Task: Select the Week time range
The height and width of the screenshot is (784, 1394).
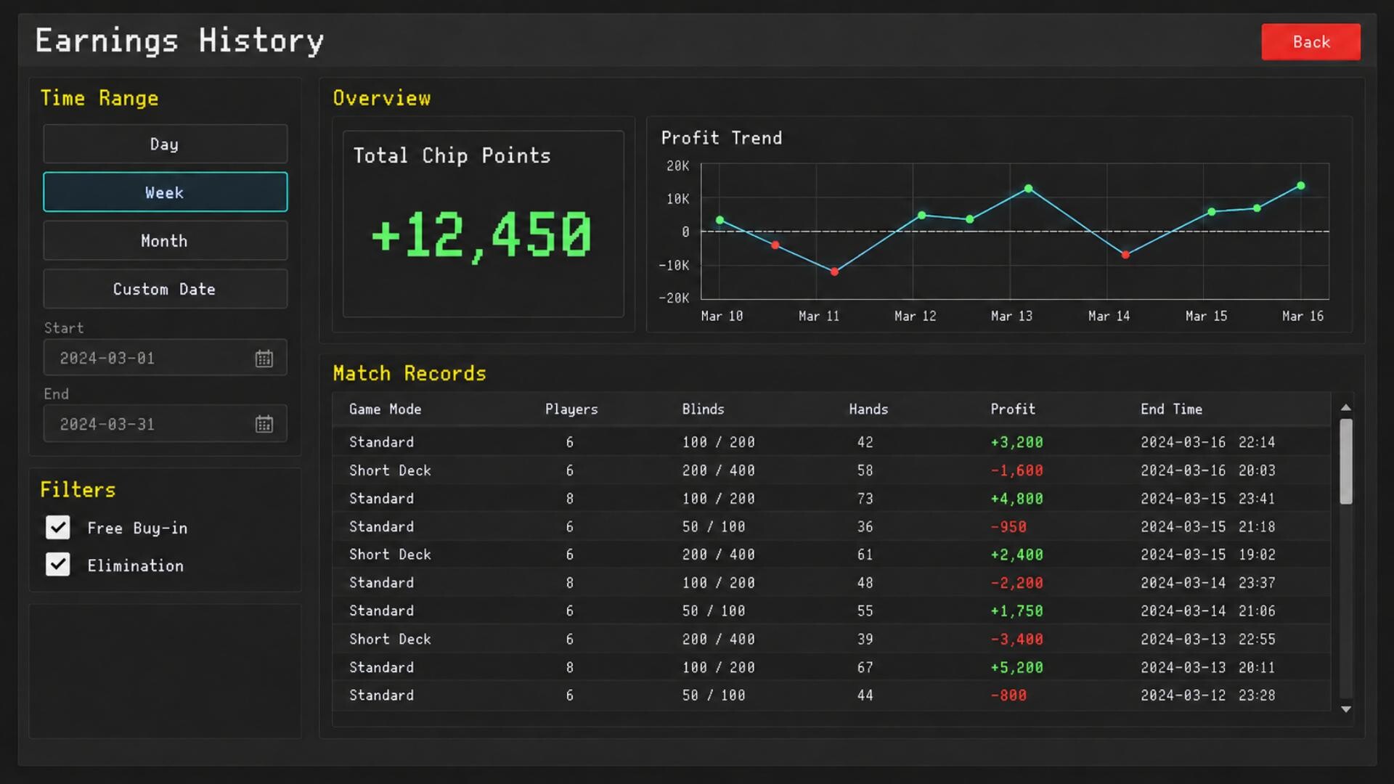Action: 166,192
